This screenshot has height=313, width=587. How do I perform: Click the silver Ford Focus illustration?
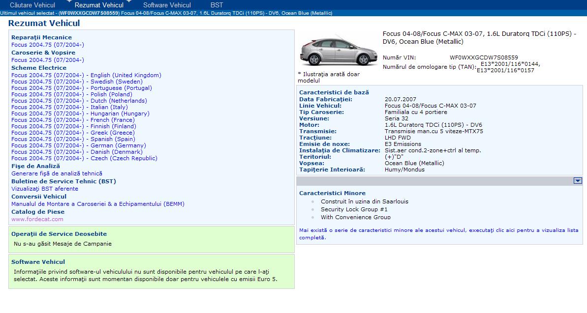click(x=339, y=51)
